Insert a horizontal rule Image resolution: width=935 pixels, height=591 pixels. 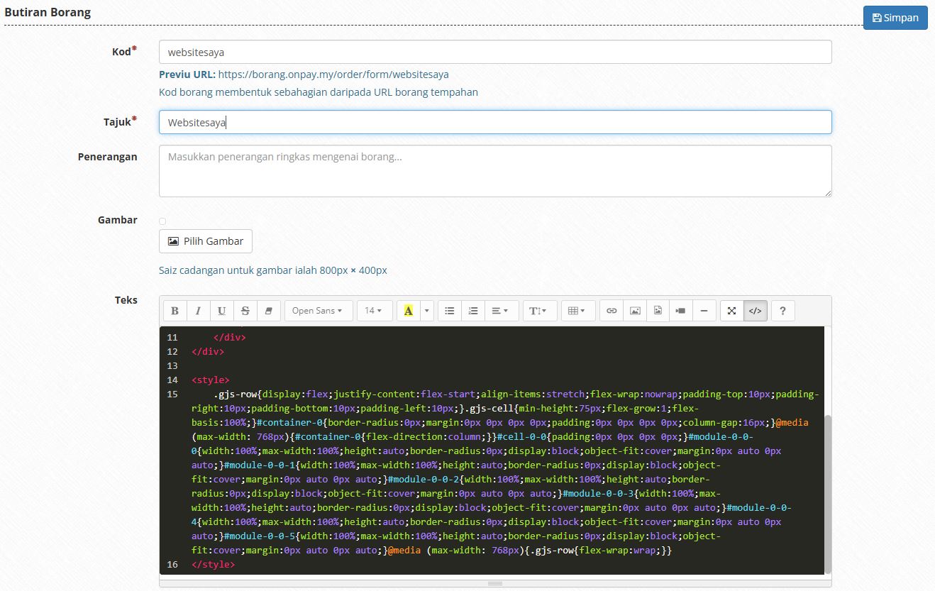pos(704,310)
